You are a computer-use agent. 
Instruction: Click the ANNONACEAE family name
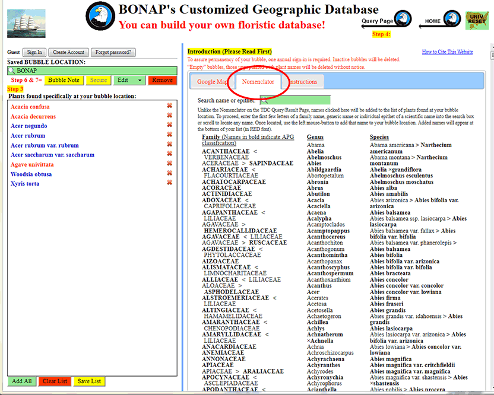pos(224,359)
